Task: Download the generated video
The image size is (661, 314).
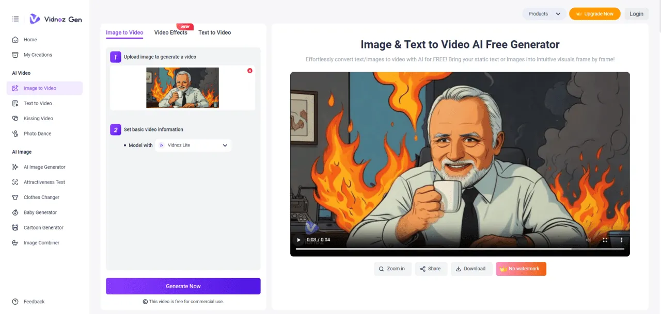Action: point(471,269)
